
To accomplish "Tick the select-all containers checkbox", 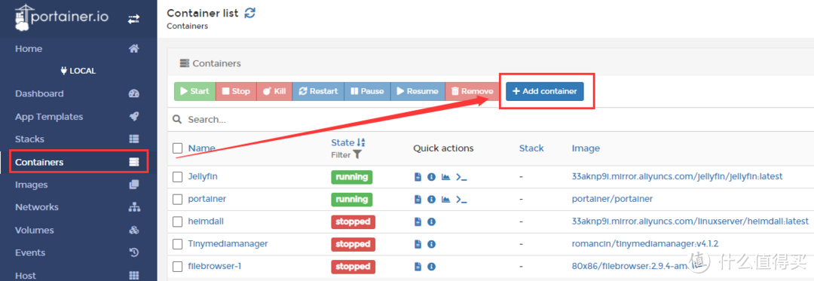I will click(178, 148).
